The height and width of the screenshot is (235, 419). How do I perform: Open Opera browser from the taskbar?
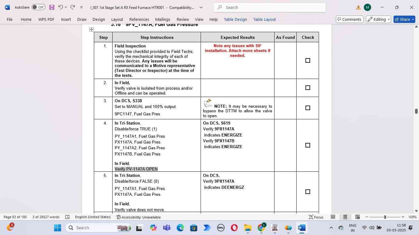234,228
